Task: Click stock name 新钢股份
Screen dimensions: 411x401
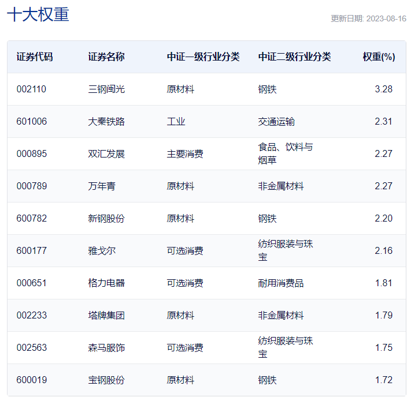Action: [x=106, y=219]
